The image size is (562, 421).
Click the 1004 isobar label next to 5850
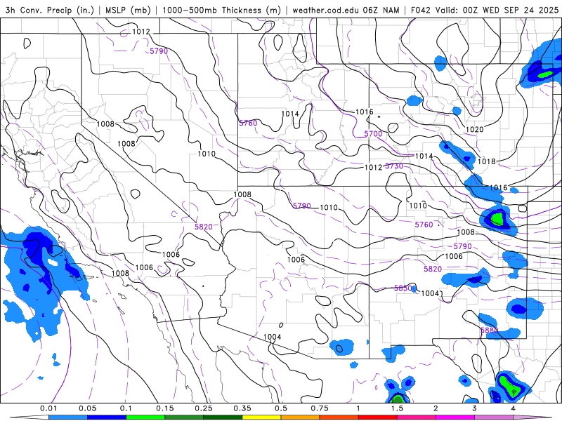pos(430,293)
